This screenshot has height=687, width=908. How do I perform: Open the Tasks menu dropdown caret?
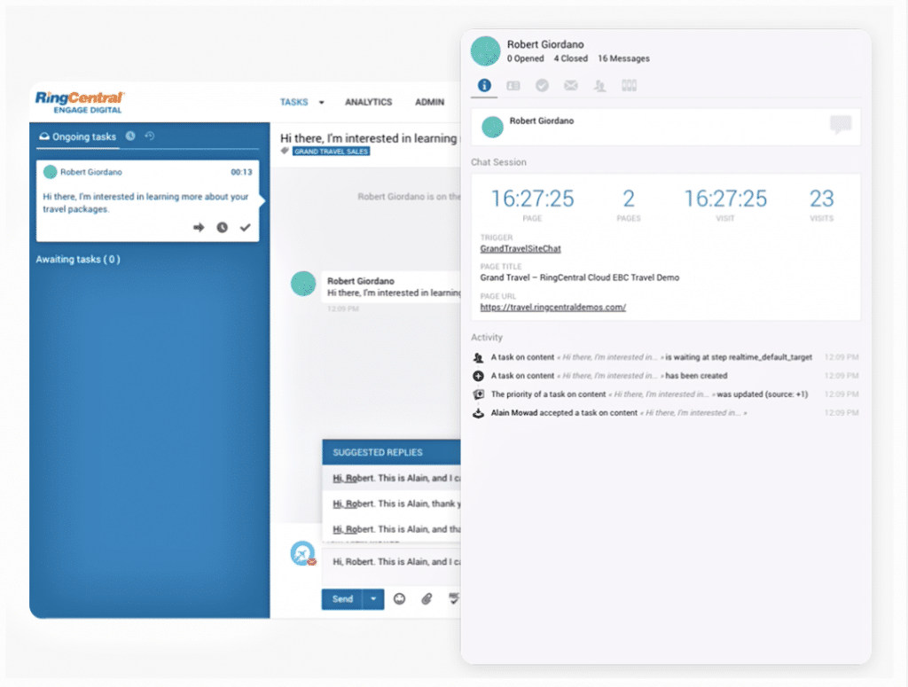322,103
